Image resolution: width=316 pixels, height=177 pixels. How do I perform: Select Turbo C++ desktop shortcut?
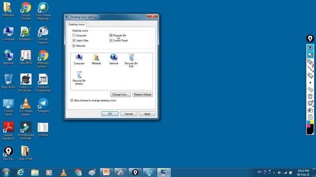(26, 83)
